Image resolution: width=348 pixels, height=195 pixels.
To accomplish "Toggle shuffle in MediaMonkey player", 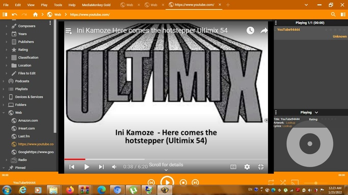I will point(283,183).
